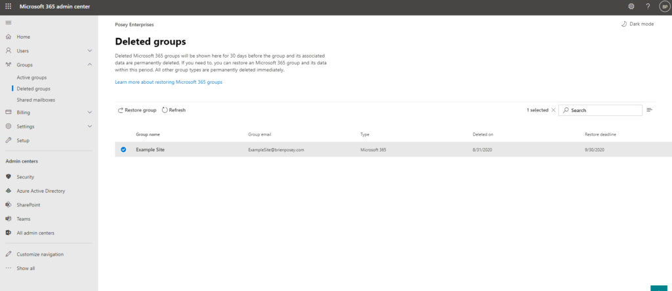This screenshot has height=291, width=672.
Task: Collapse the navigation hamburger menu
Action: (8, 22)
